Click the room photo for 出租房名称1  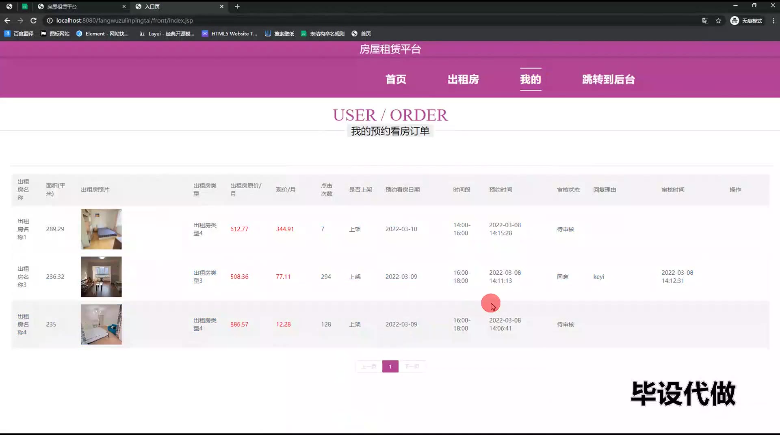click(x=101, y=229)
